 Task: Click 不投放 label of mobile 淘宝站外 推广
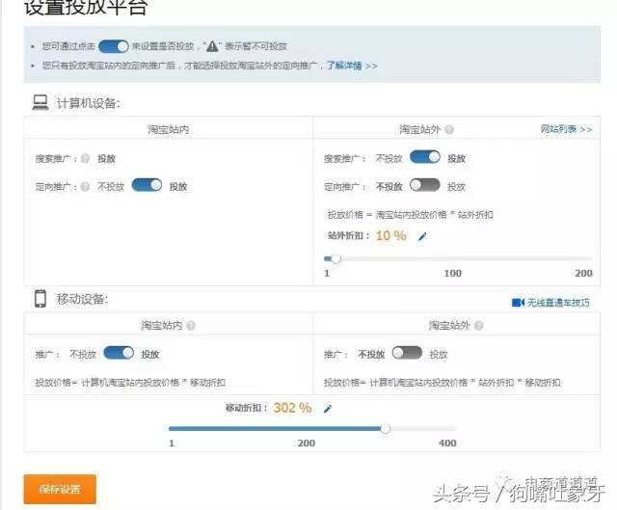tap(371, 355)
